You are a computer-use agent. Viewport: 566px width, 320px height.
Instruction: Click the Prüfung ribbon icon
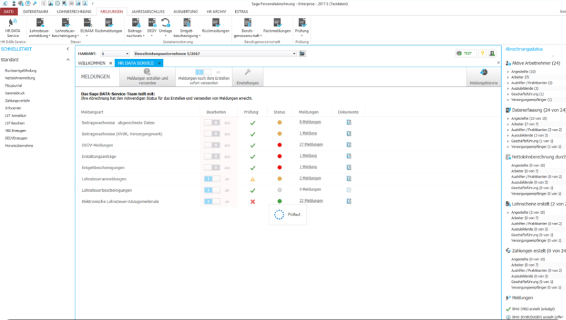pyautogui.click(x=302, y=28)
